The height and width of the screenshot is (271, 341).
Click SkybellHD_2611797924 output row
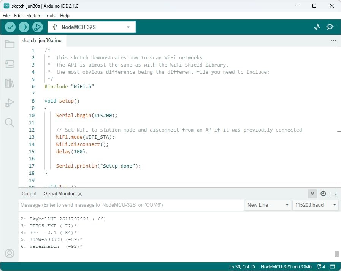point(63,219)
